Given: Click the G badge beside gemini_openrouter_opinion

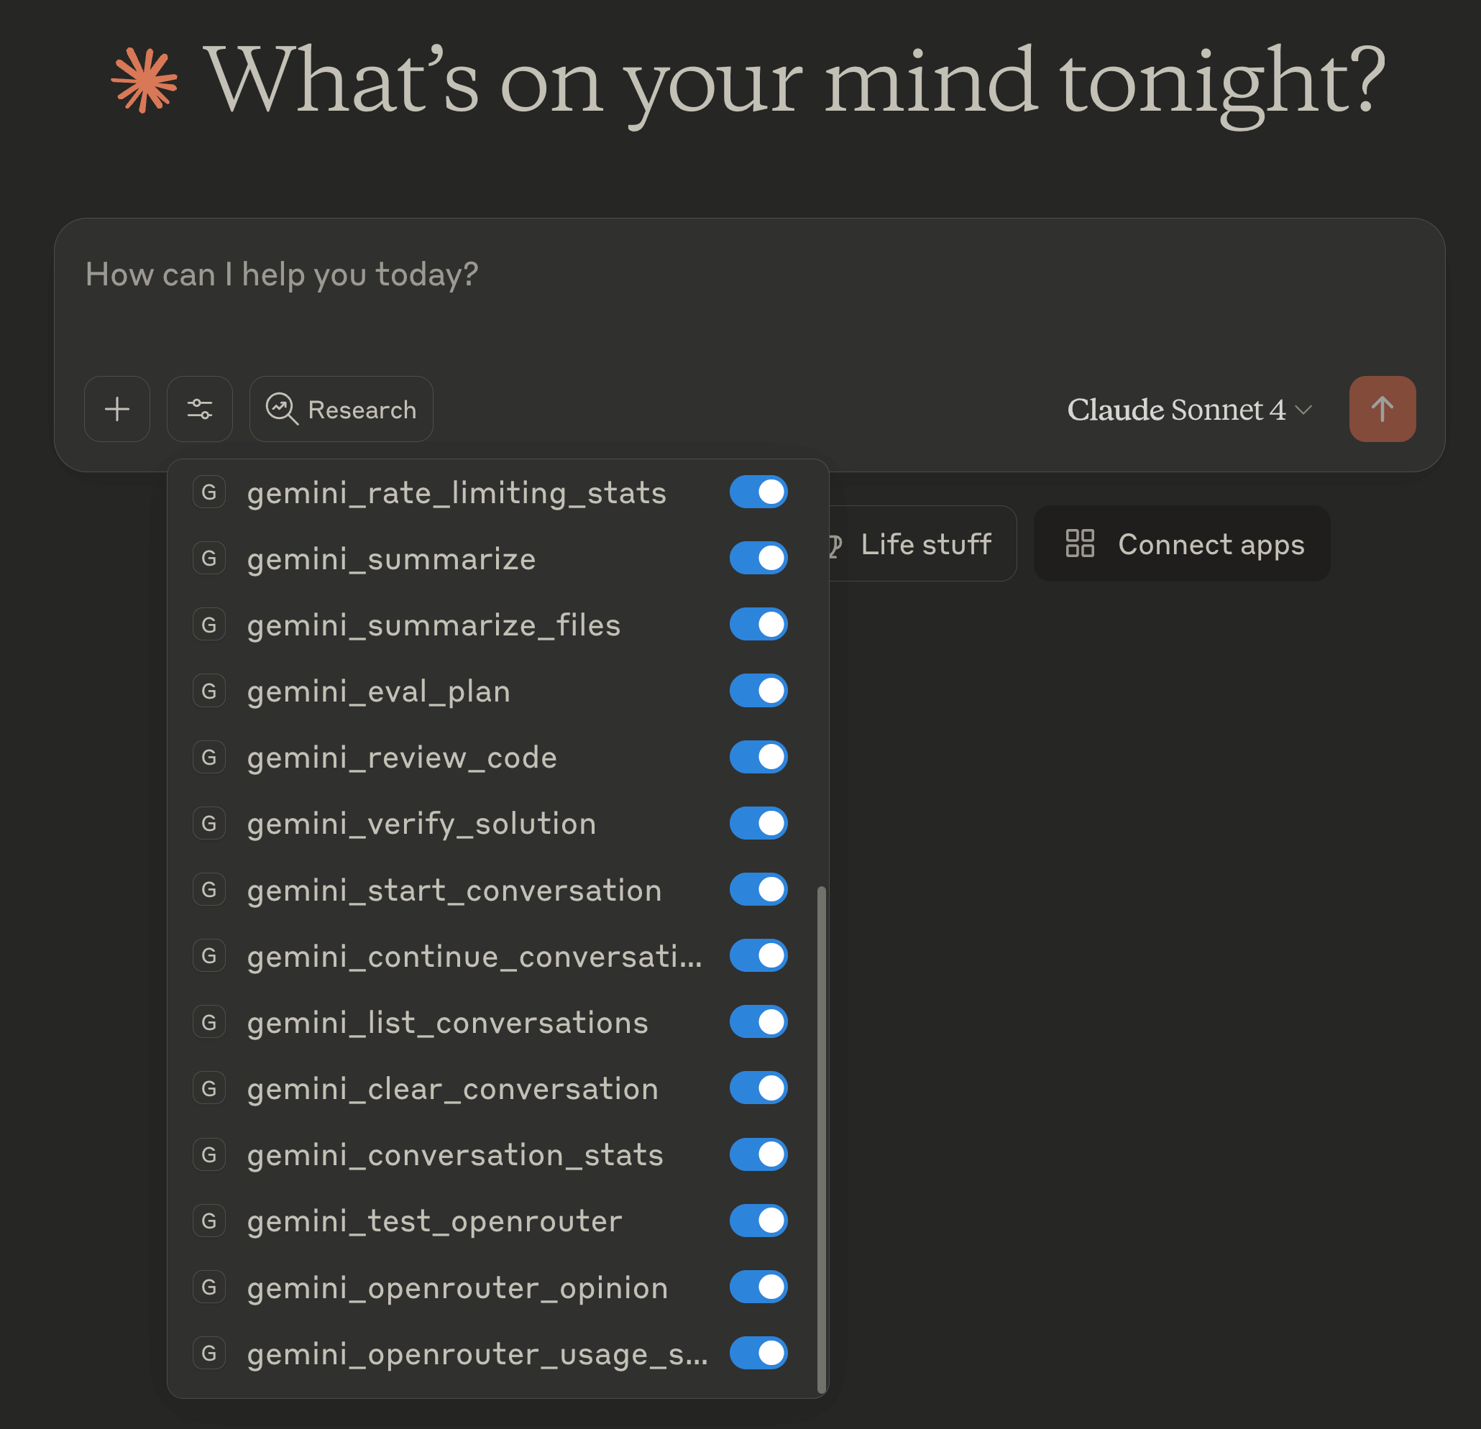Looking at the screenshot, I should click(x=209, y=1287).
